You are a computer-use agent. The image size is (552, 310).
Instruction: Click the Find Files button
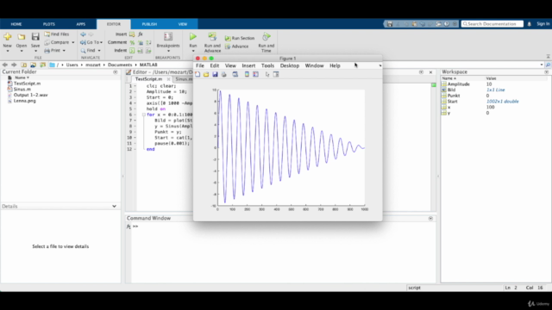(x=57, y=34)
